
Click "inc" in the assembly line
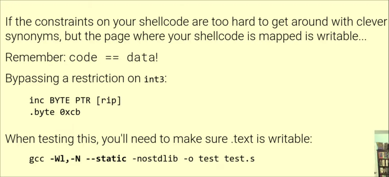click(x=37, y=100)
